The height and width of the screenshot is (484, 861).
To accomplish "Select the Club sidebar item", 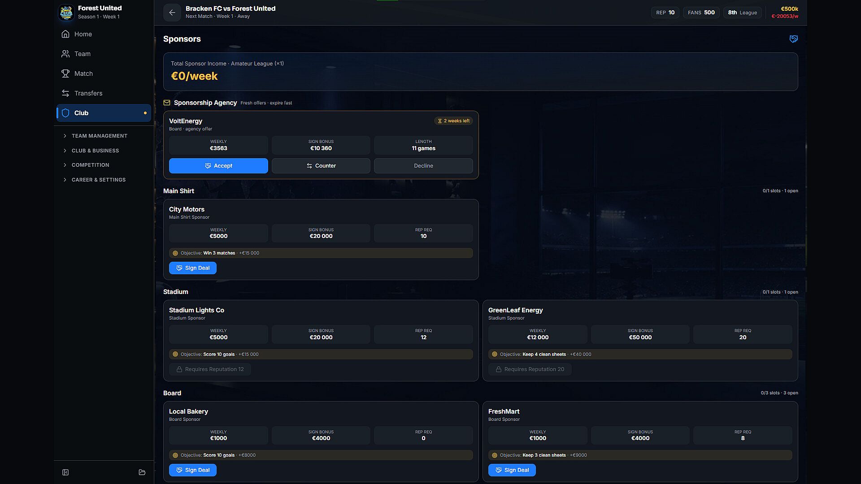I will (x=104, y=113).
